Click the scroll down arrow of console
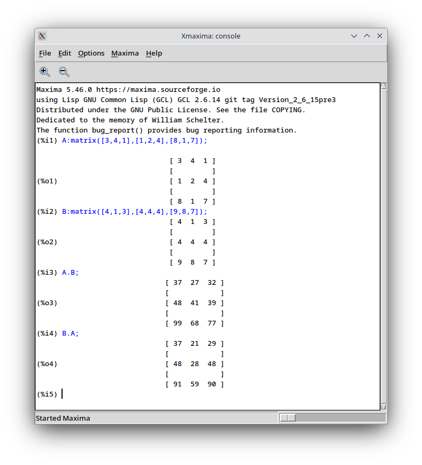Viewport: 422px width, 465px height. tap(383, 407)
